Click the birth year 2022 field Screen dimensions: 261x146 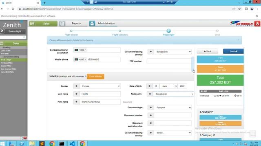182,86
